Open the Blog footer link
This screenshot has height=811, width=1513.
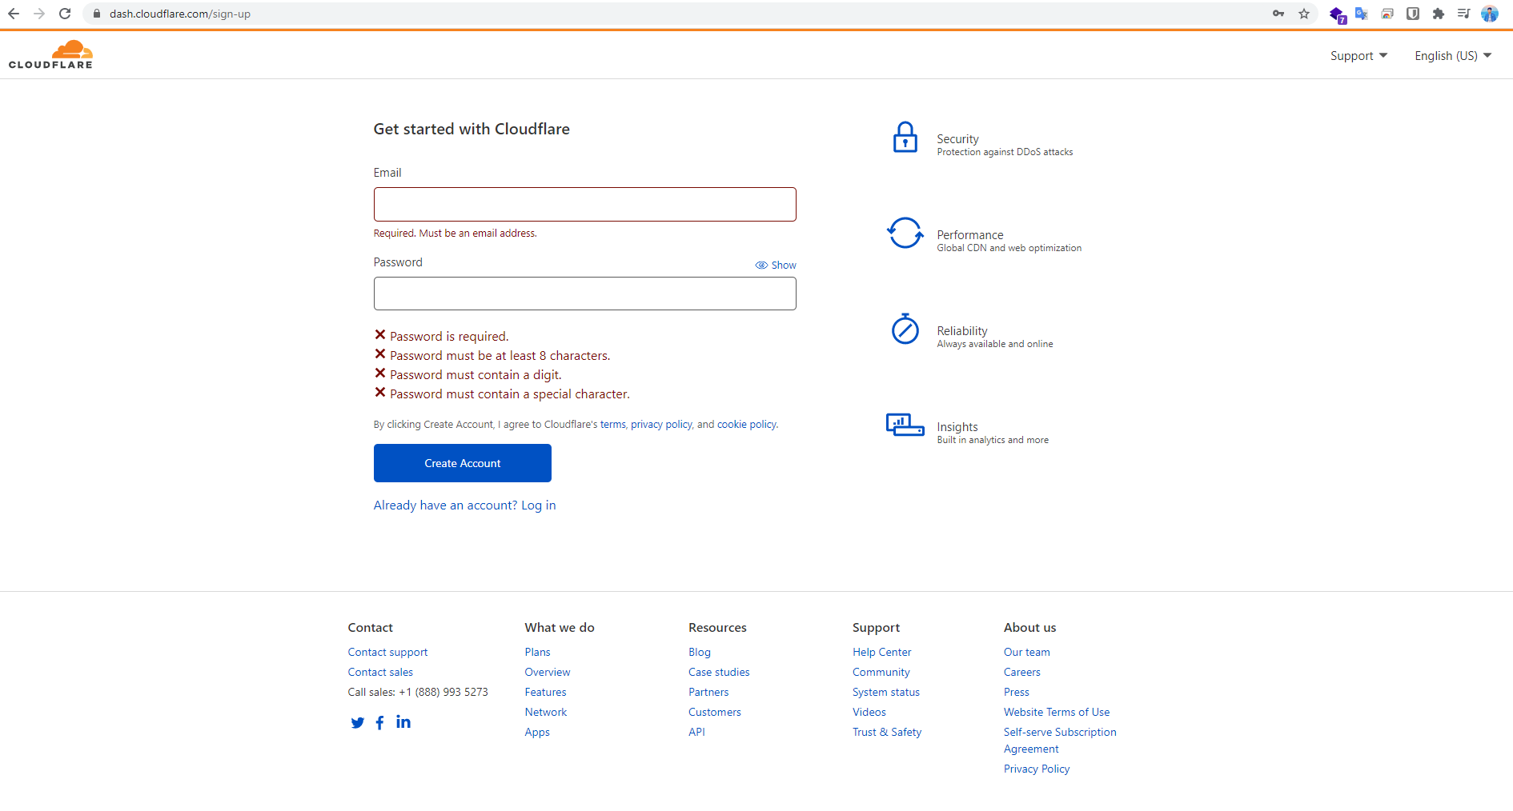click(700, 653)
